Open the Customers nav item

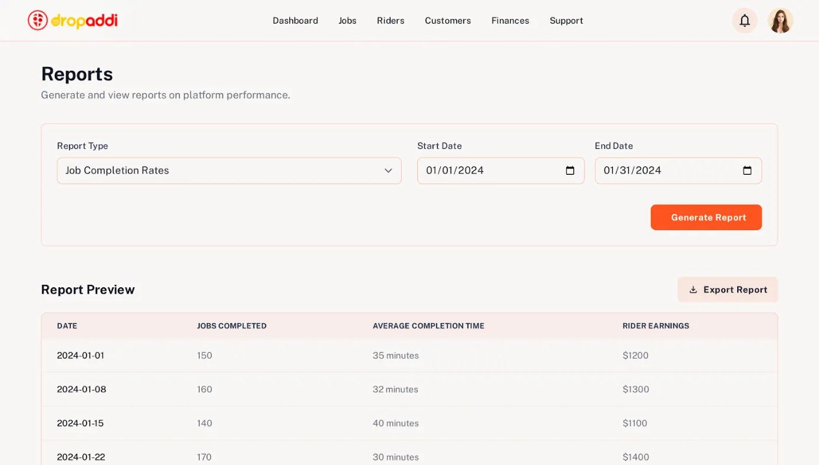(448, 21)
